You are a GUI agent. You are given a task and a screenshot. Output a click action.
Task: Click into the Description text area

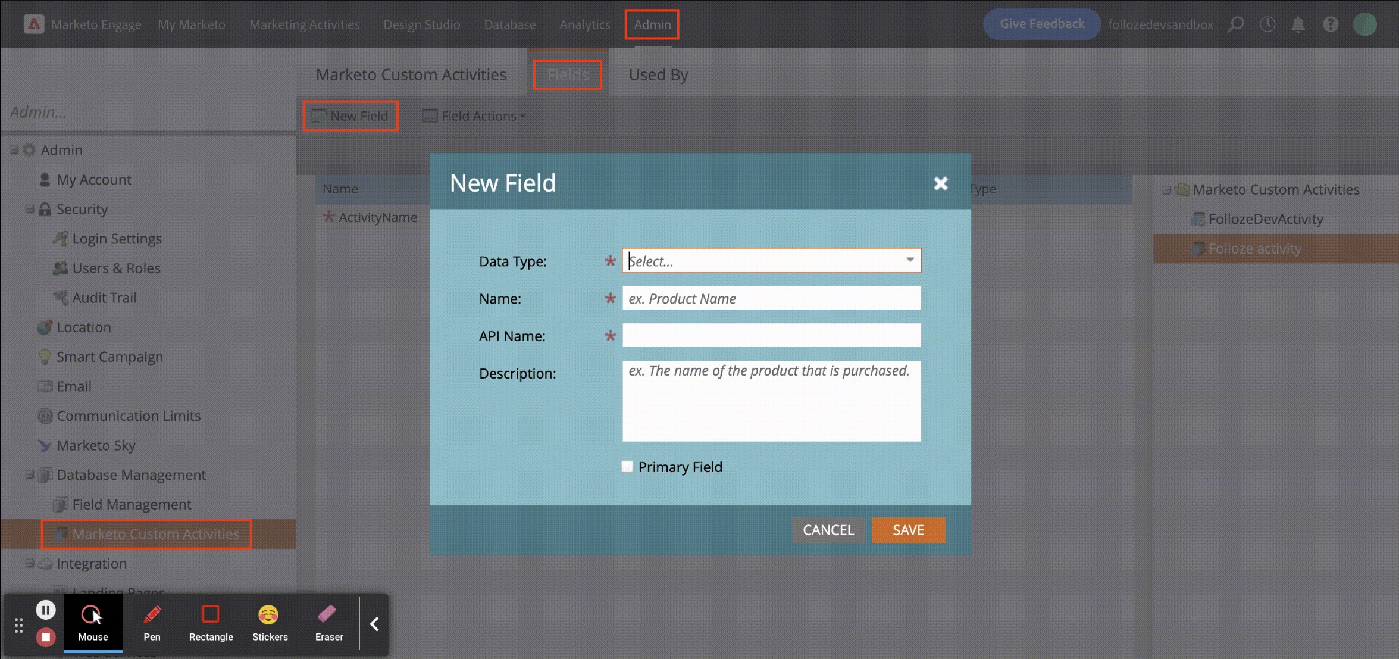click(x=772, y=401)
